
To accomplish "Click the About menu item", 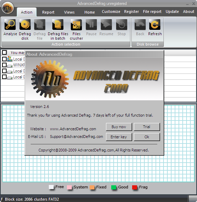I will (x=189, y=11).
